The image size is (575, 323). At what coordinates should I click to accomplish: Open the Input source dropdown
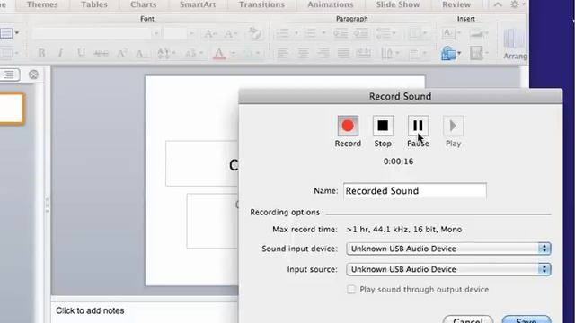click(x=448, y=269)
